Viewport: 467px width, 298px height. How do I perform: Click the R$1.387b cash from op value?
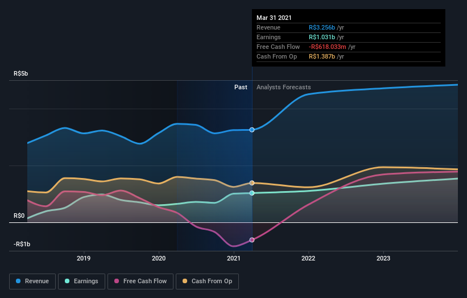pyautogui.click(x=322, y=56)
